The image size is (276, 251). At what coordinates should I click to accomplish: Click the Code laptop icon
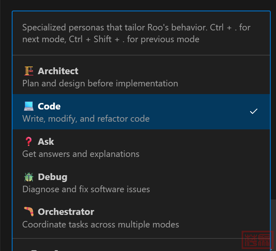point(28,106)
